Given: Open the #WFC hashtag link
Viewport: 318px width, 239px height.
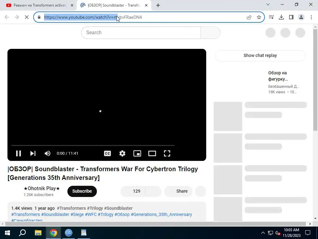Looking at the screenshot, I should 91,214.
